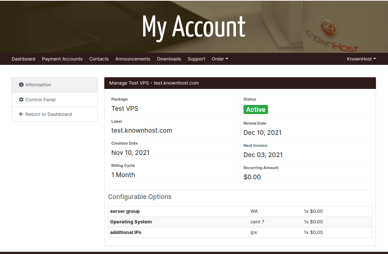Click the 'Configurable Options' heading
The height and width of the screenshot is (254, 388).
pyautogui.click(x=140, y=197)
